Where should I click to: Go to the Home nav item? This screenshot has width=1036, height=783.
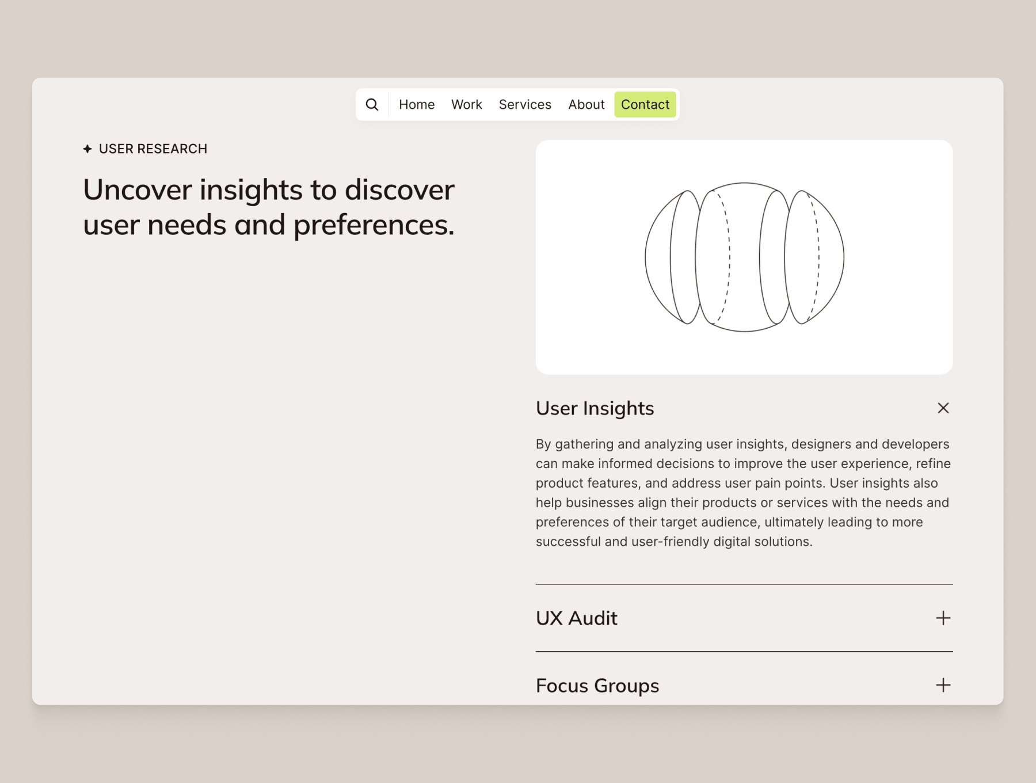click(417, 105)
